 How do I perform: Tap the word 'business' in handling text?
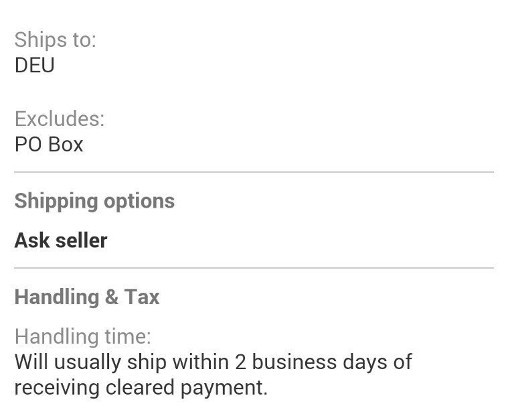(294, 362)
